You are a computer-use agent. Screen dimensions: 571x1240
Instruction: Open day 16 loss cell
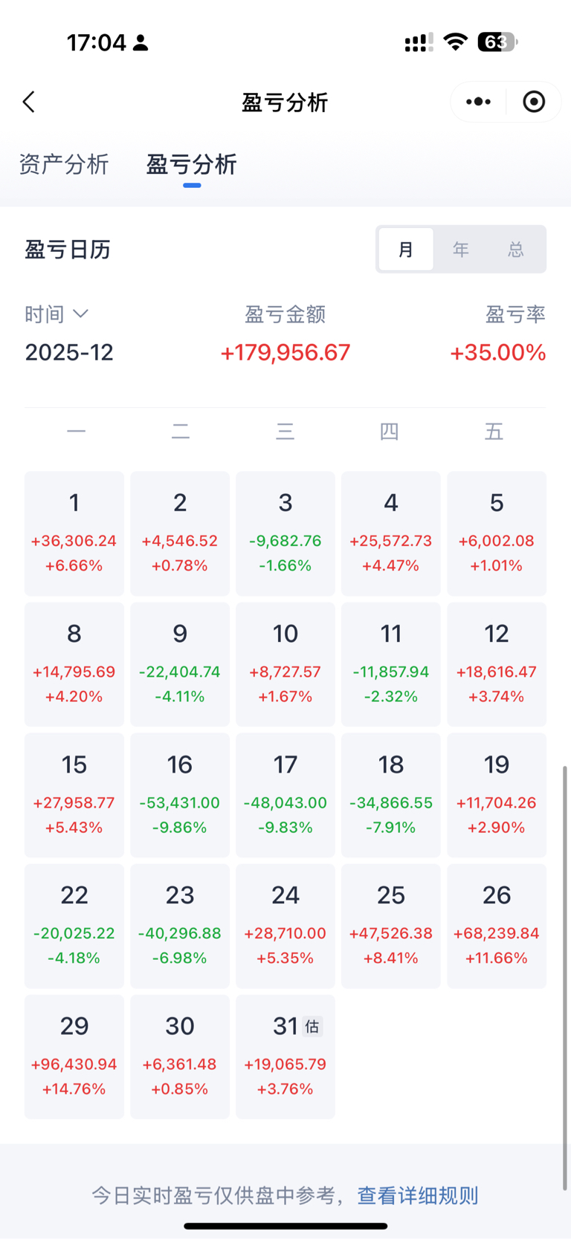pos(180,795)
